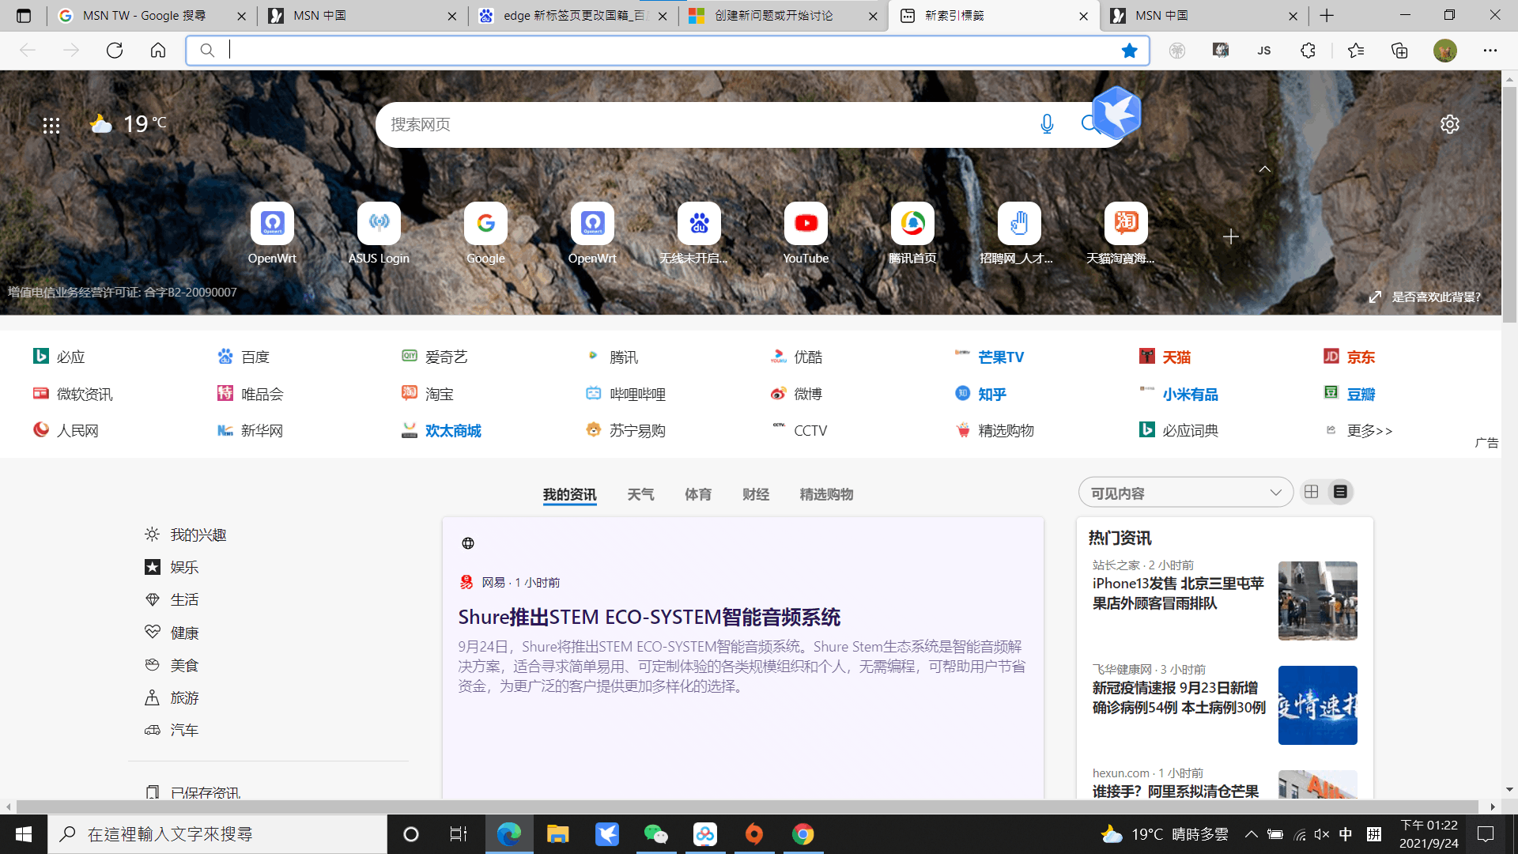Screen dimensions: 1518x854
Task: Select 美食 in the interests sidebar
Action: [184, 666]
